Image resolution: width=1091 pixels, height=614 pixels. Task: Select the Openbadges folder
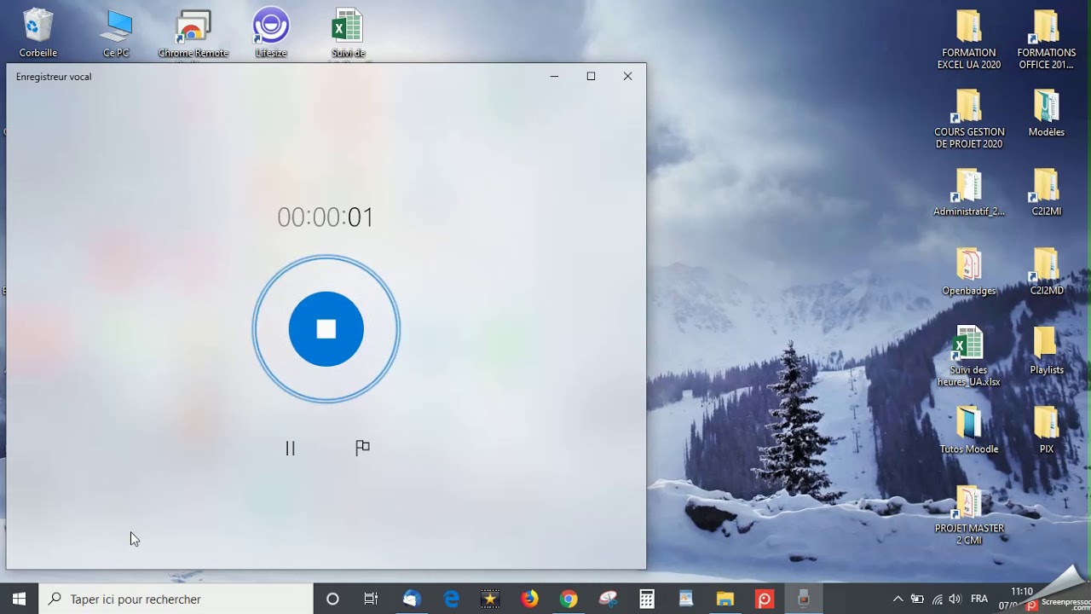click(969, 271)
